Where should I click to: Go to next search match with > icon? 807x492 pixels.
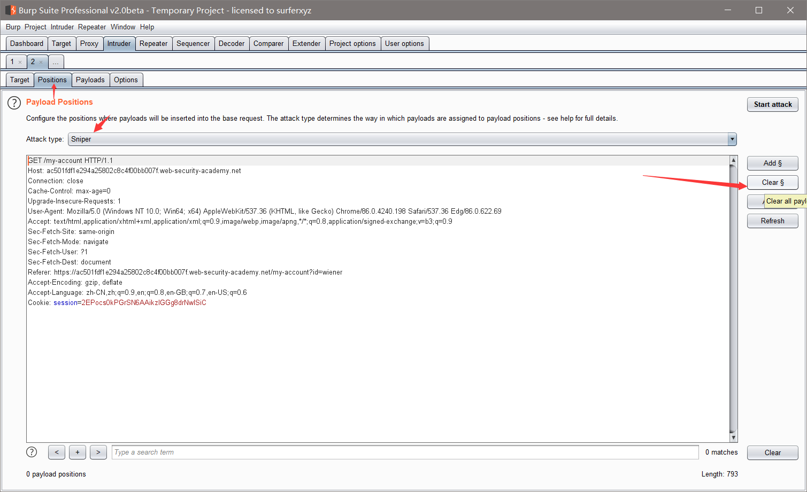(x=98, y=452)
